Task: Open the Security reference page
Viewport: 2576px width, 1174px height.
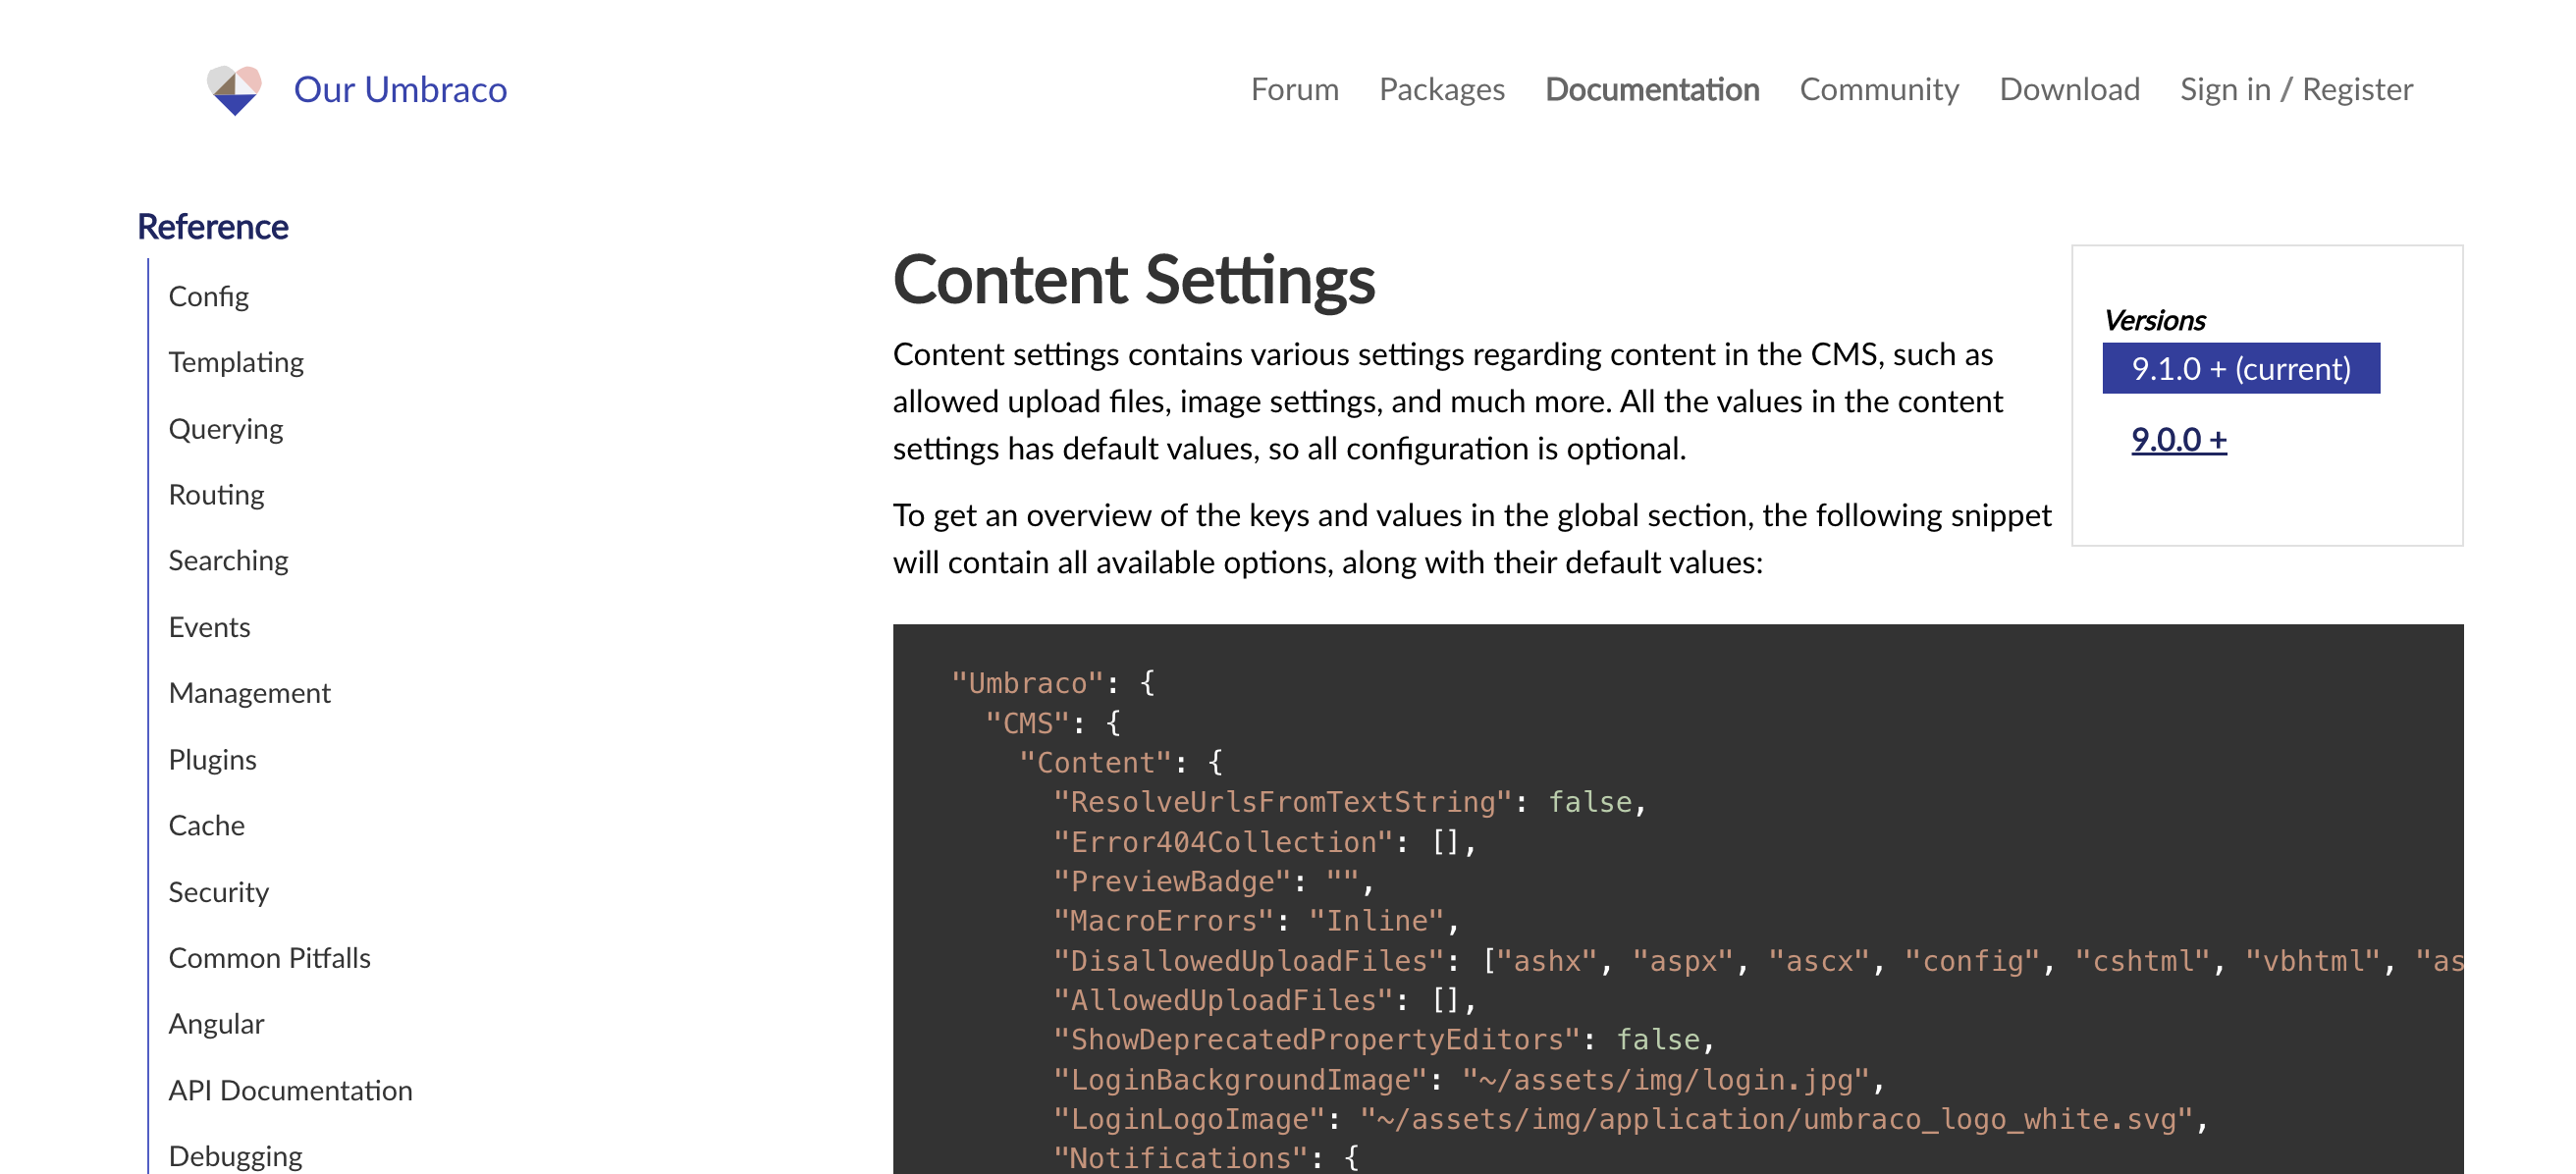Action: tap(219, 891)
